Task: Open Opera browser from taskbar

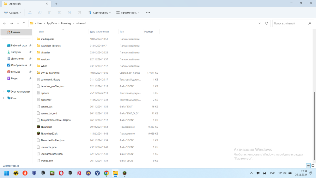Action: tap(61, 173)
